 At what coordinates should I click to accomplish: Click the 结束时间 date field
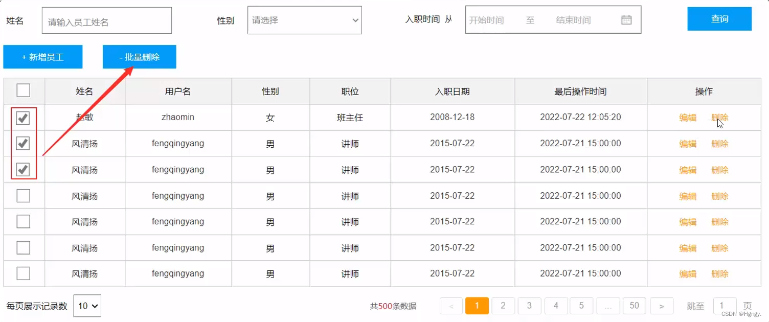(x=574, y=20)
